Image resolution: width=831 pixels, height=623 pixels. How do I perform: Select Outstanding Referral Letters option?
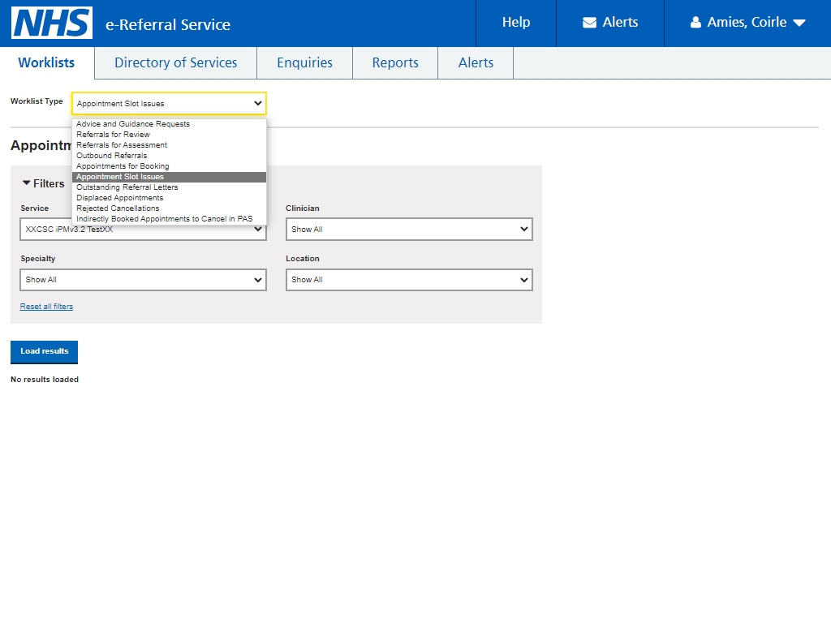tap(169, 187)
